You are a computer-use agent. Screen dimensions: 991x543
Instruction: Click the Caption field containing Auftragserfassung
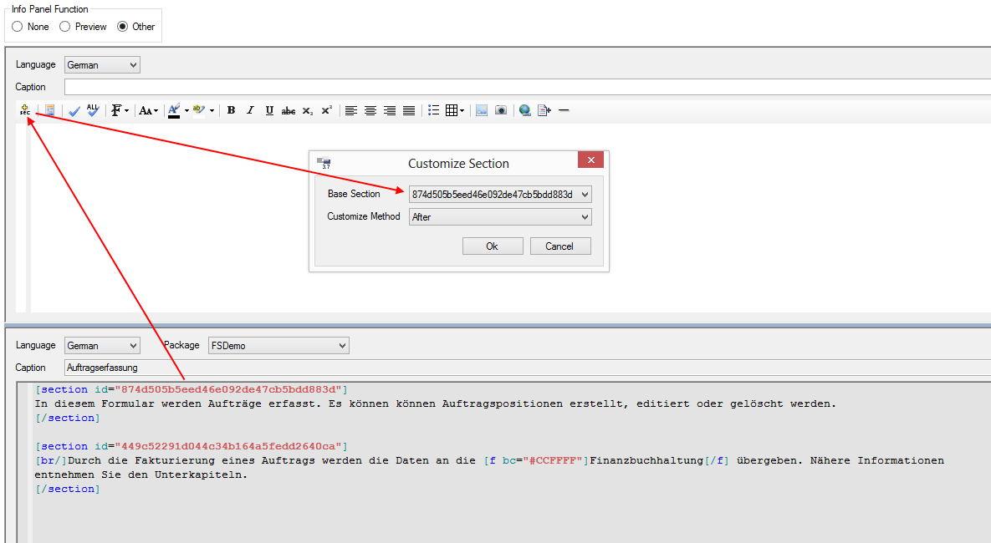(x=527, y=368)
